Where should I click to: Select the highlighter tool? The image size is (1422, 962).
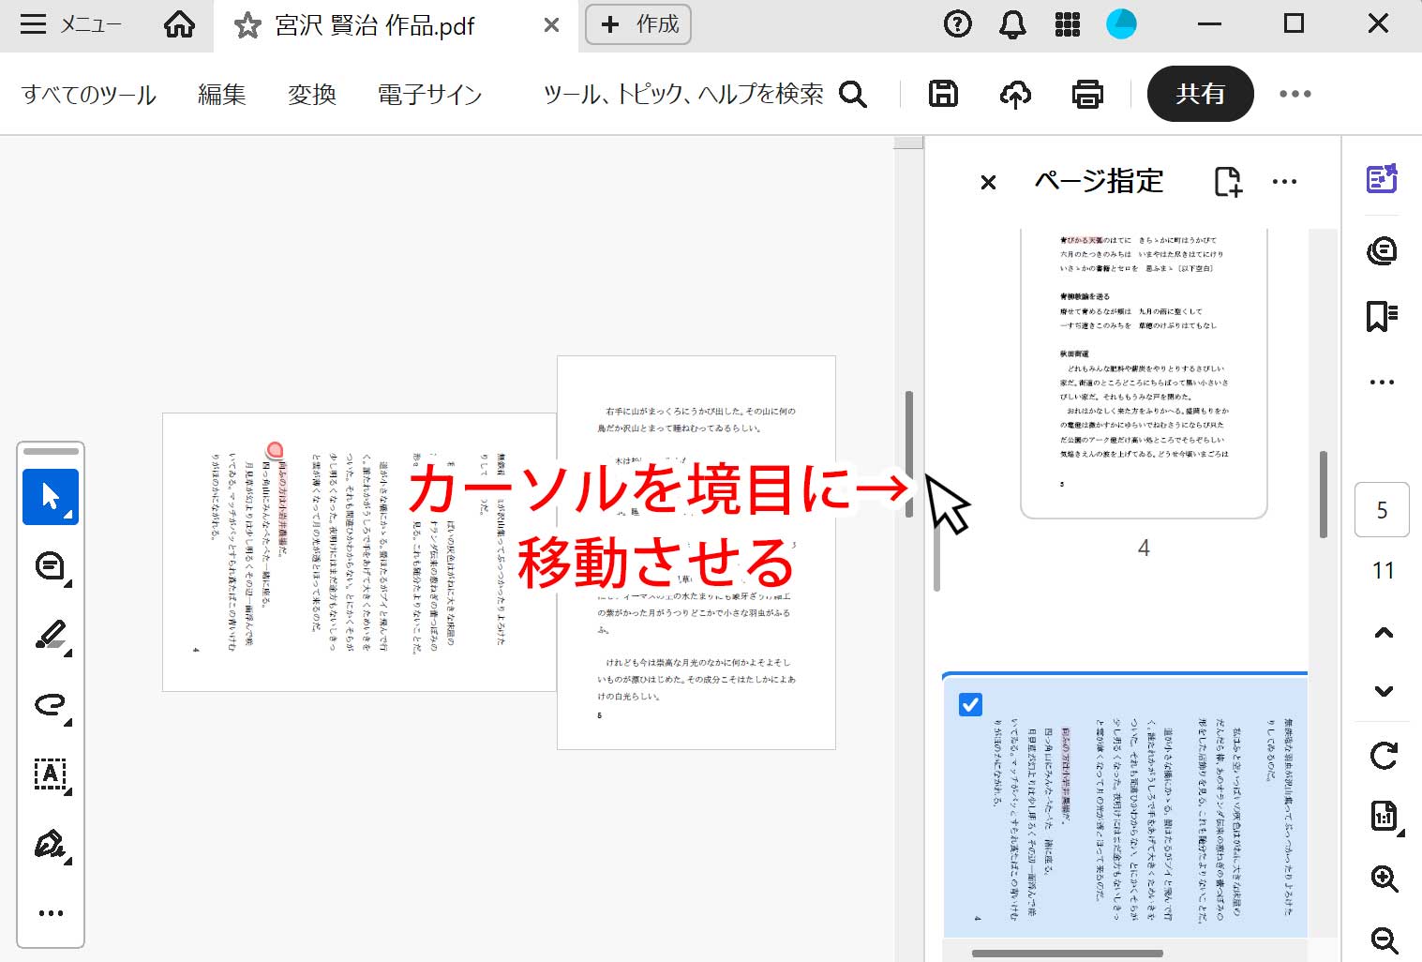[51, 636]
